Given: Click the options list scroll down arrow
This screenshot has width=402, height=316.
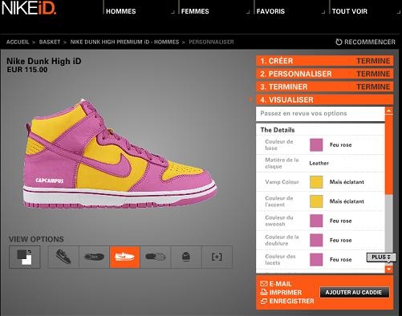Looking at the screenshot, I should 389,269.
